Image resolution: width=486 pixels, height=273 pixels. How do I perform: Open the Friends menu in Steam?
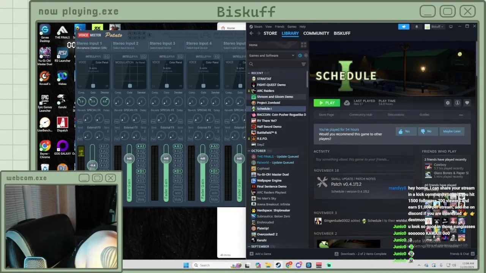point(279,27)
